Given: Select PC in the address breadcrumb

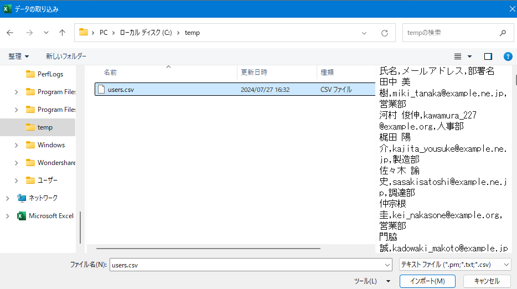Looking at the screenshot, I should [104, 33].
